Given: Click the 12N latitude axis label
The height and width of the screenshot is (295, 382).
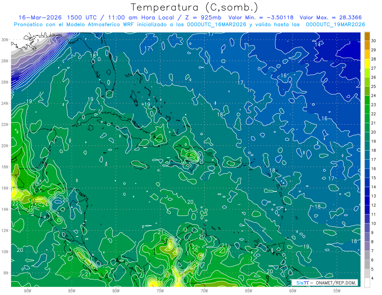Looking at the screenshot, I should [x=5, y=230].
